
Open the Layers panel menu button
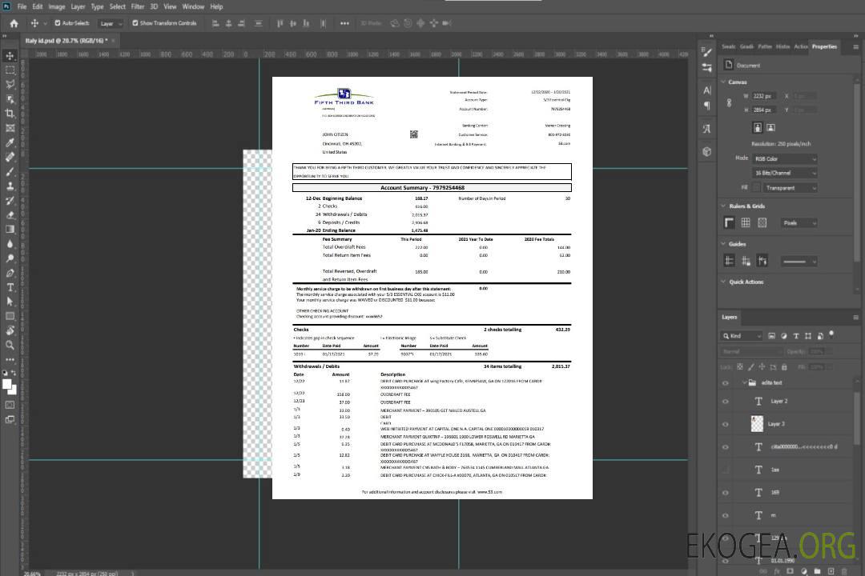pos(855,318)
